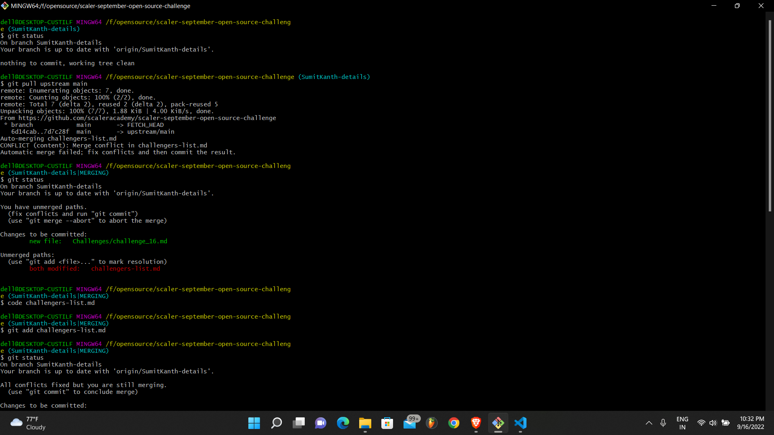
Task: Open the Microsoft Store
Action: coord(387,423)
